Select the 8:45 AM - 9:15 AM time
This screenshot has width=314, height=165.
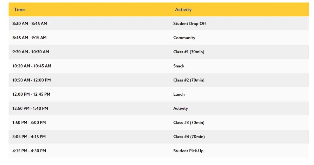[29, 38]
